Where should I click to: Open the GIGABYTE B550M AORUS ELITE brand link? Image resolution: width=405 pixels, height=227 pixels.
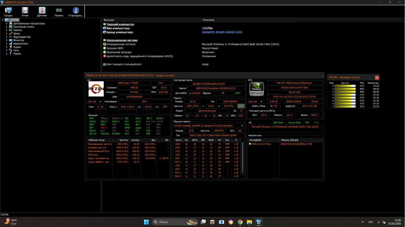click(x=222, y=32)
